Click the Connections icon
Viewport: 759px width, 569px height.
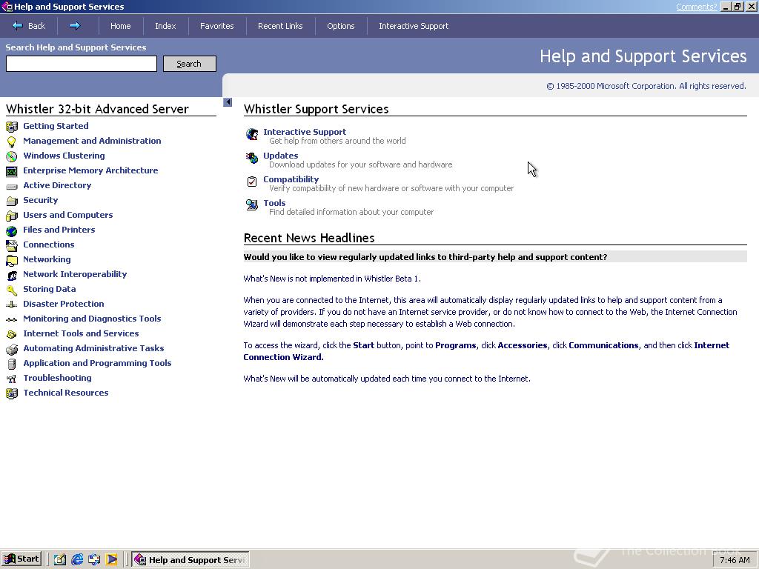click(x=12, y=245)
